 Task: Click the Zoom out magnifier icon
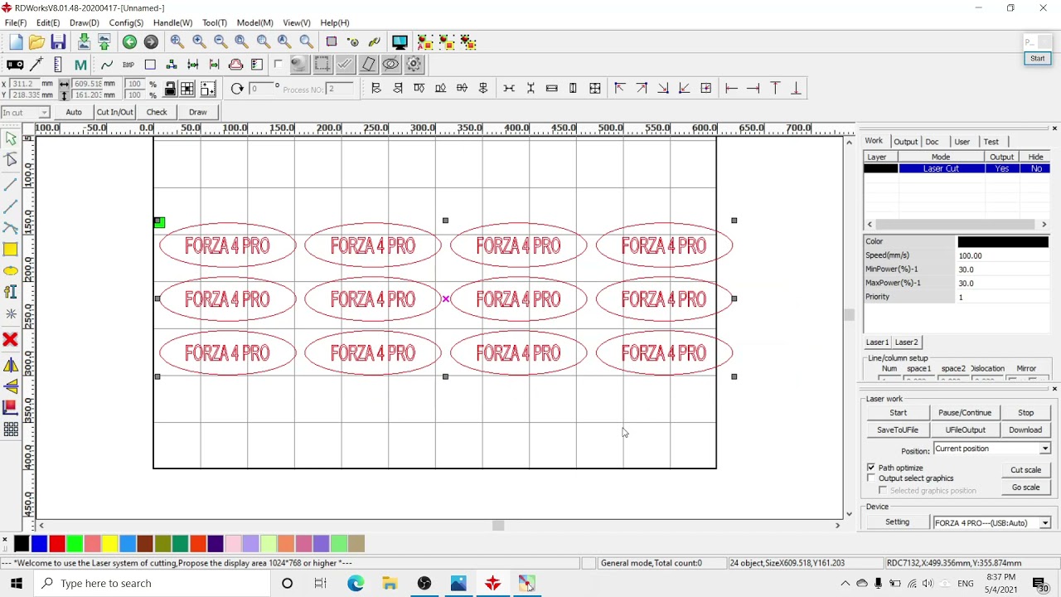[x=220, y=41]
